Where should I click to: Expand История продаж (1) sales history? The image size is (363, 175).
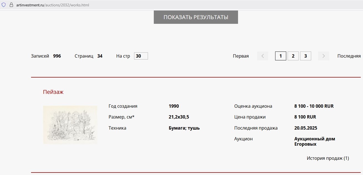click(328, 158)
